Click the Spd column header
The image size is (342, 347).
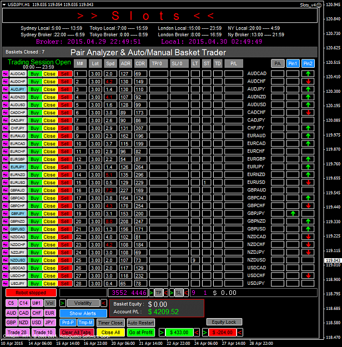coord(110,63)
